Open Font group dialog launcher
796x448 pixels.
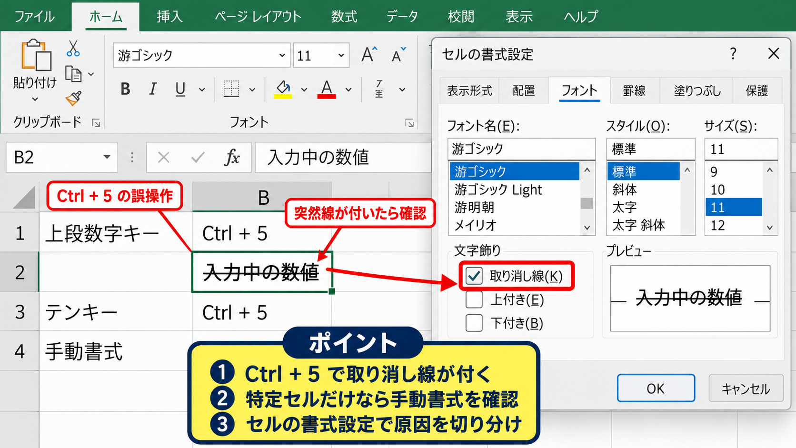click(x=409, y=123)
